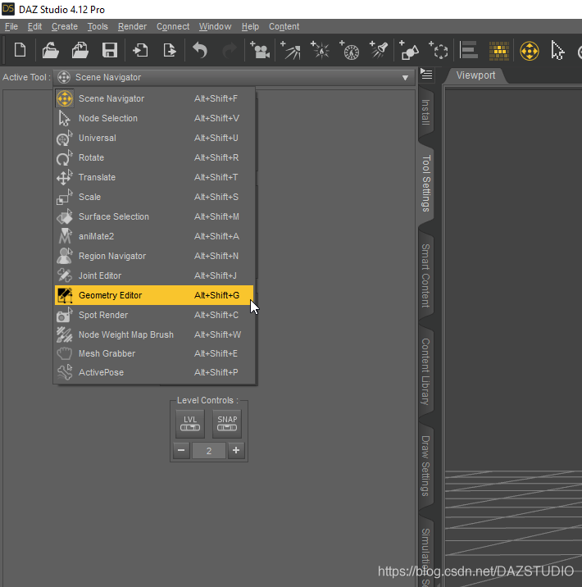Select the Spot Render tool
Screen dimensions: 582x587
click(154, 315)
